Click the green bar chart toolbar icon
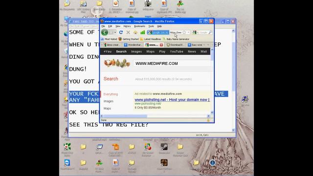Viewport: 313px width, 176px height. click(x=142, y=32)
